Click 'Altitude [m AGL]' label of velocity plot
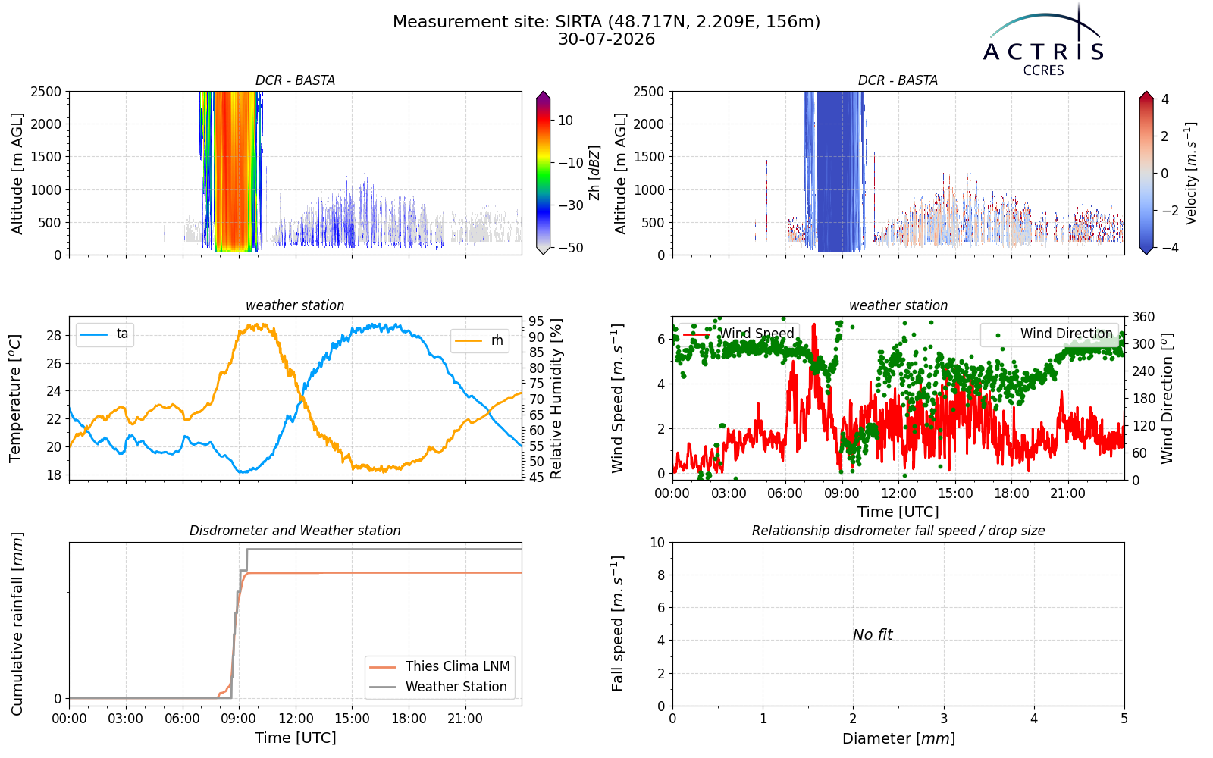Screen dimensions: 1213x758 click(x=620, y=173)
